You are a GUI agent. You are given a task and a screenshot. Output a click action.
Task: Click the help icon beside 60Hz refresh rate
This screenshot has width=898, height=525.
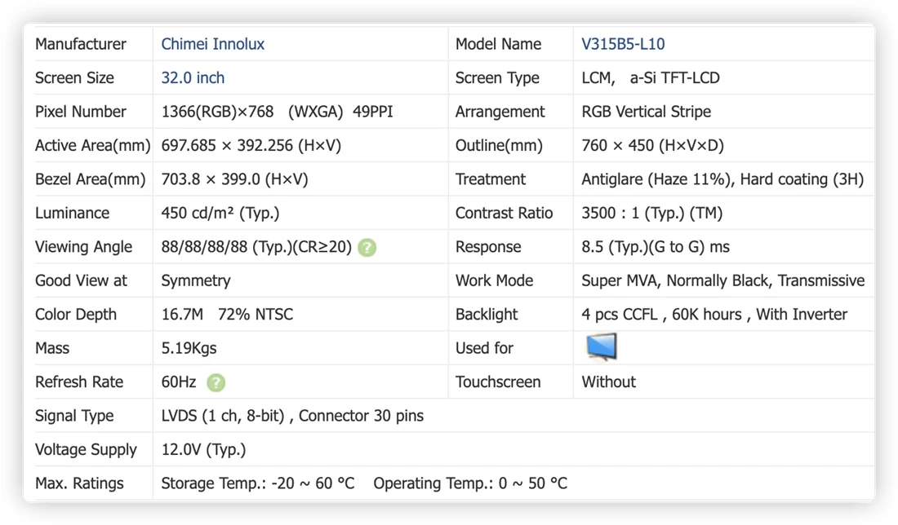point(216,382)
